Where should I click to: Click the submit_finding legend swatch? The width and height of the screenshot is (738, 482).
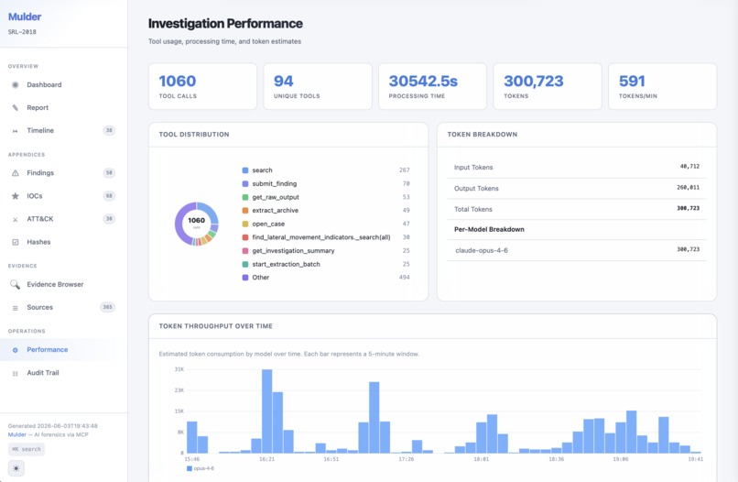pos(245,184)
